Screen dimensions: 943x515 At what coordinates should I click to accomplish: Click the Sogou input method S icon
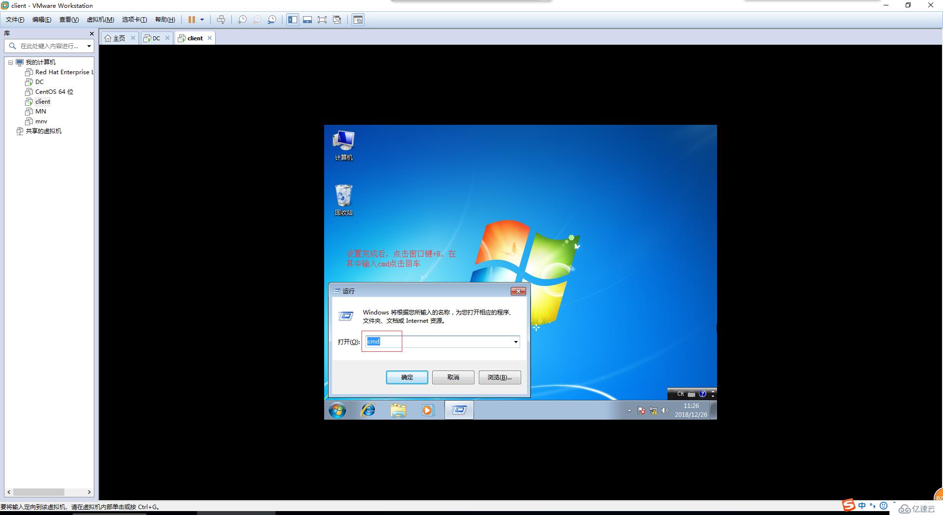pos(848,505)
